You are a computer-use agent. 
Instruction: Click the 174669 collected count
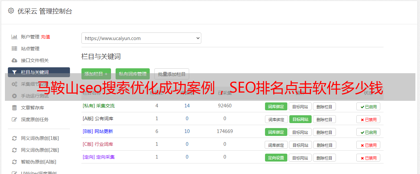[x=225, y=131]
